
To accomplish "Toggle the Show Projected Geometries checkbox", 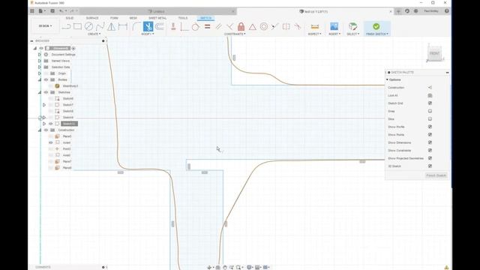I will click(430, 158).
